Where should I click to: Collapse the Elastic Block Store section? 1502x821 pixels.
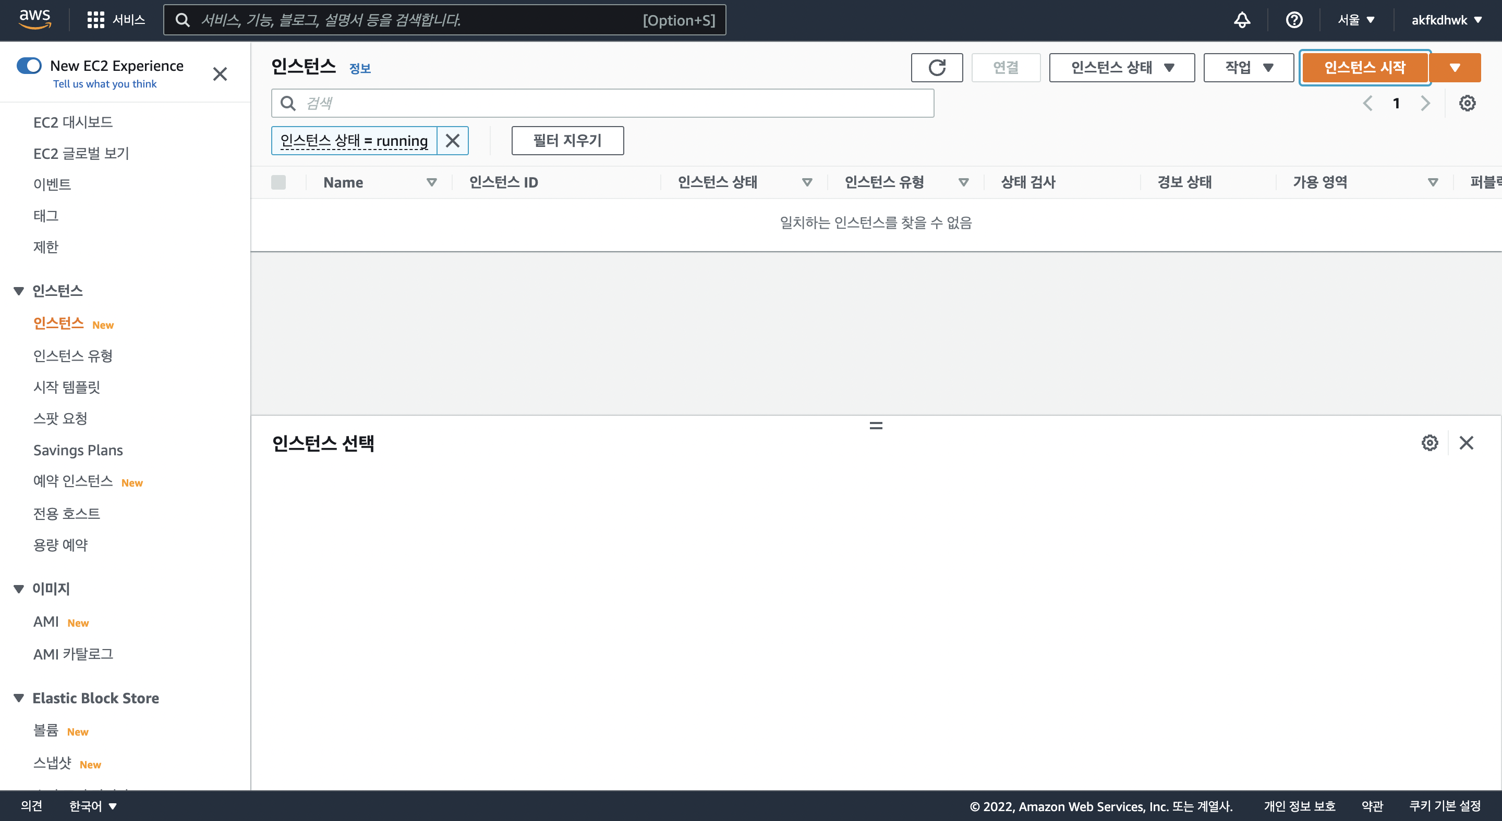(19, 698)
